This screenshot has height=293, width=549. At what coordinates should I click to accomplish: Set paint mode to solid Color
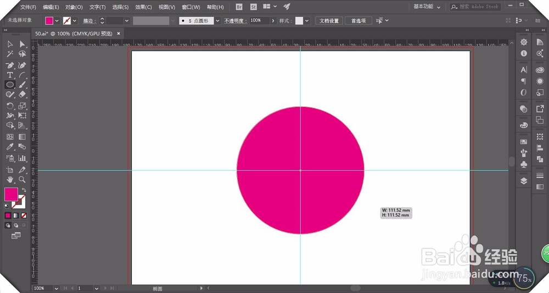tap(8, 215)
